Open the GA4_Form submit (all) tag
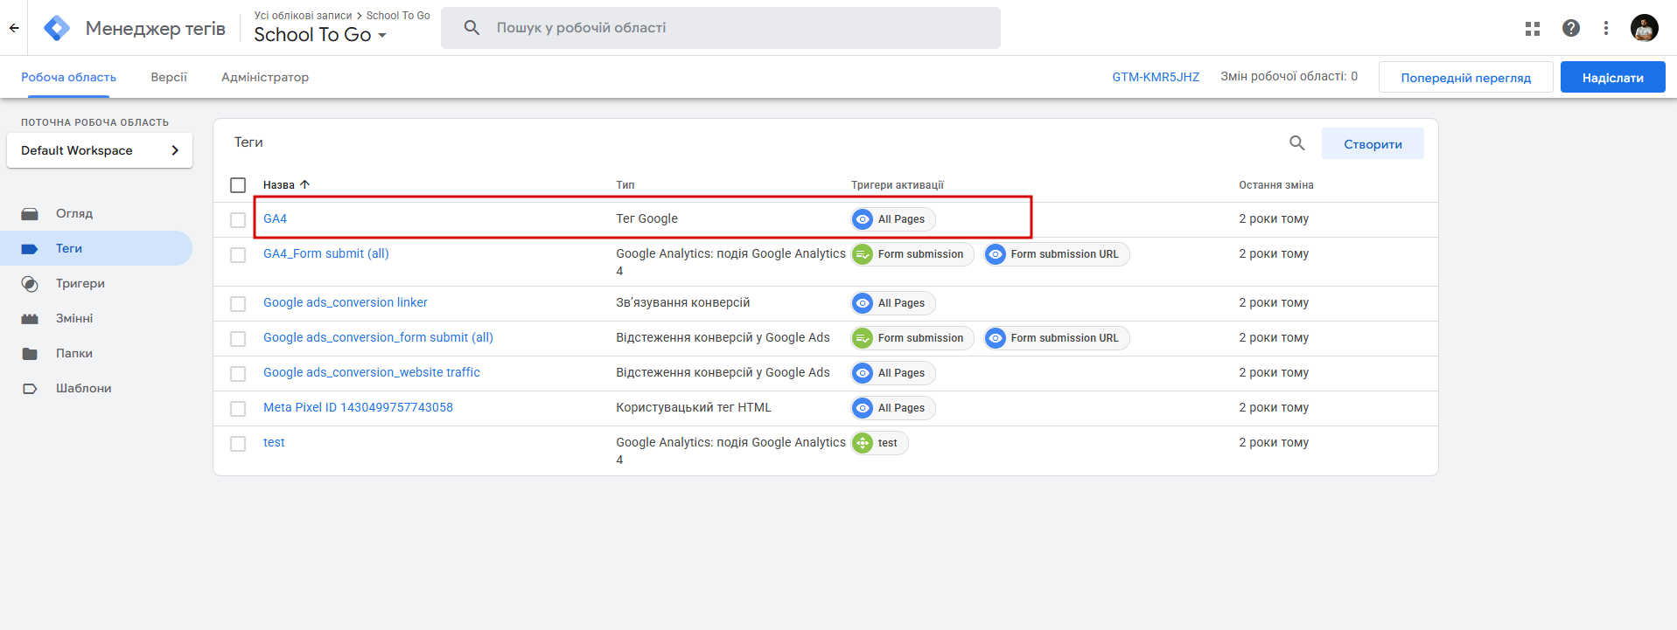Screen dimensions: 1677x630 tap(326, 253)
